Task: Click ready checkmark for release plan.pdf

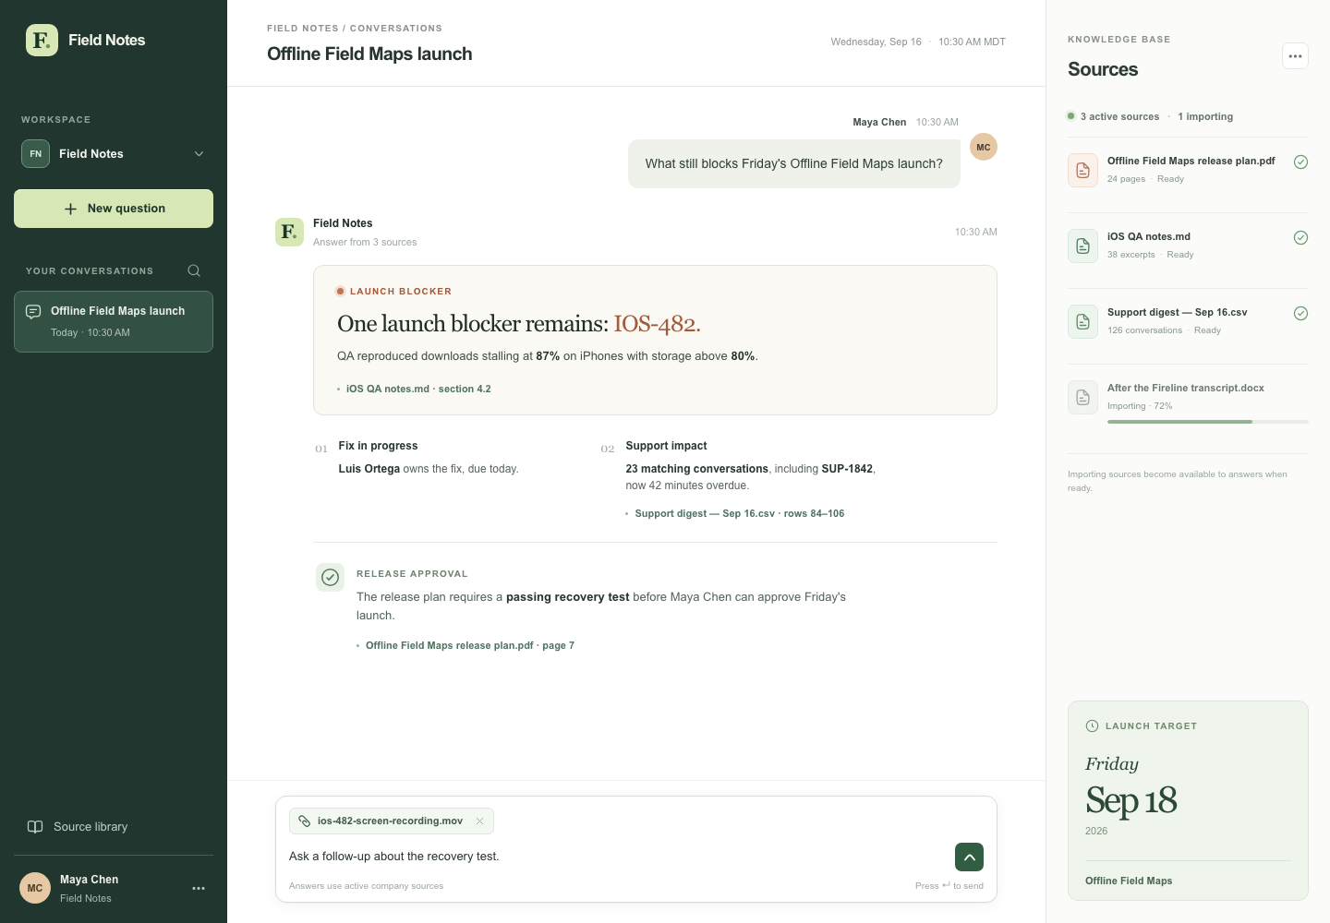Action: (x=1300, y=162)
